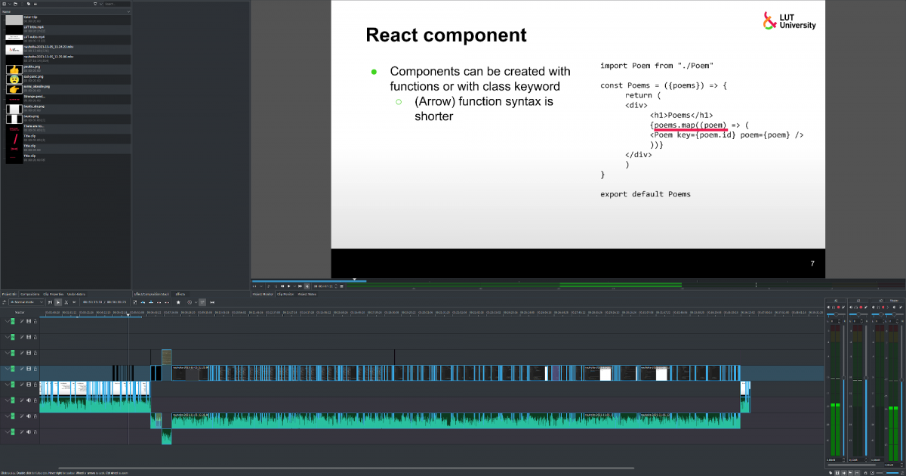The image size is (906, 476).
Task: Switch to the Clip Monitor tab
Action: click(285, 294)
